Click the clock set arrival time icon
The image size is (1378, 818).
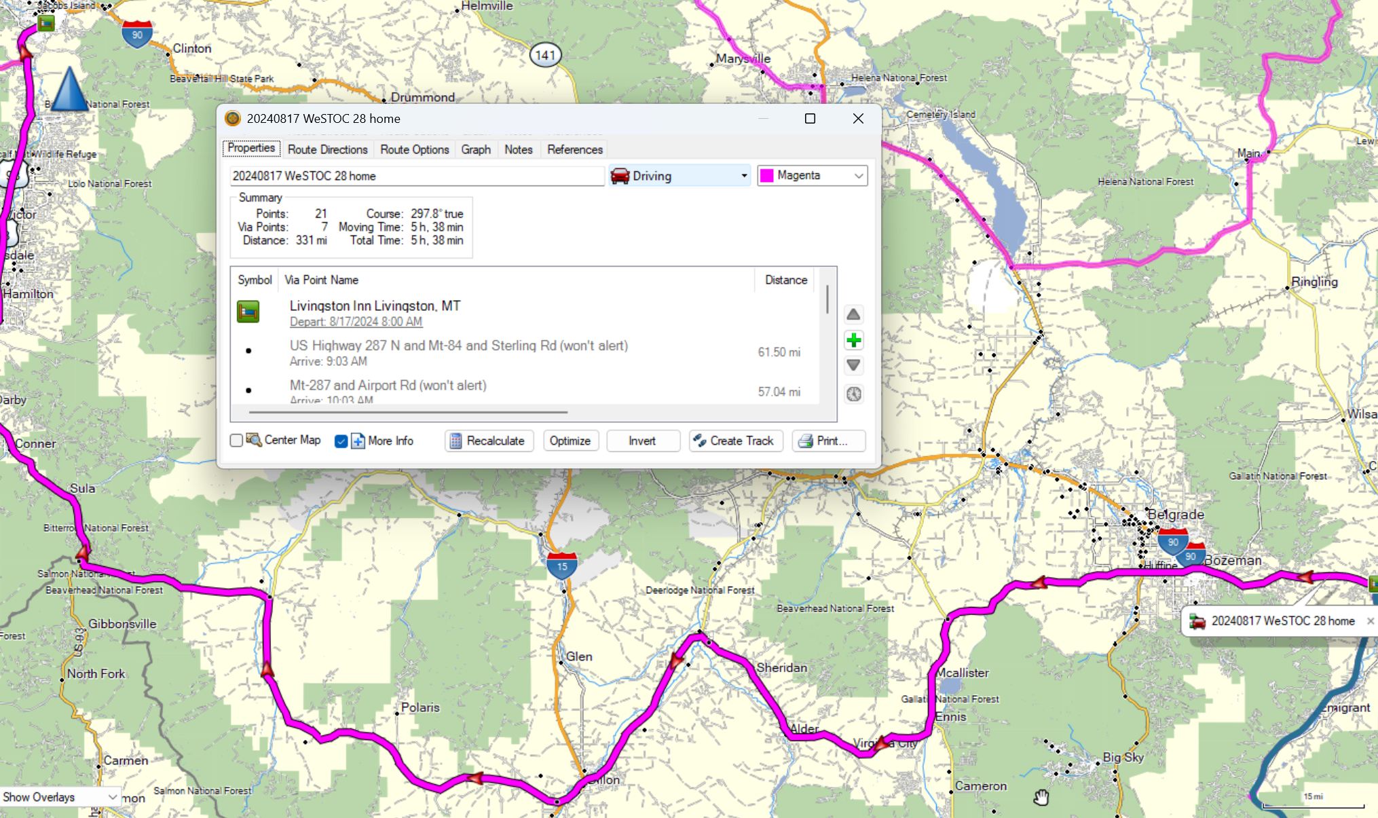(853, 394)
